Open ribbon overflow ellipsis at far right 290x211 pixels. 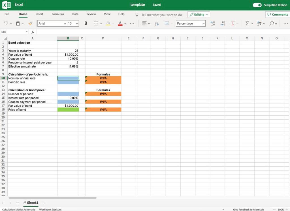click(x=285, y=23)
